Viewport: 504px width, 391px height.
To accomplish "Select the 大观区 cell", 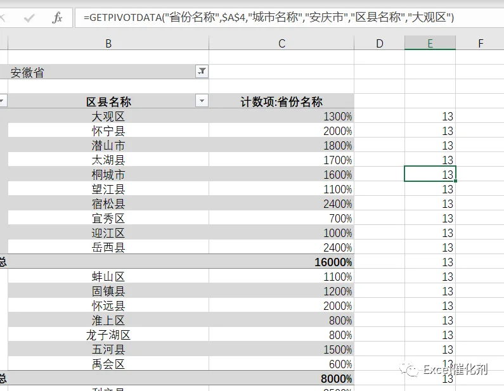I will coord(108,116).
